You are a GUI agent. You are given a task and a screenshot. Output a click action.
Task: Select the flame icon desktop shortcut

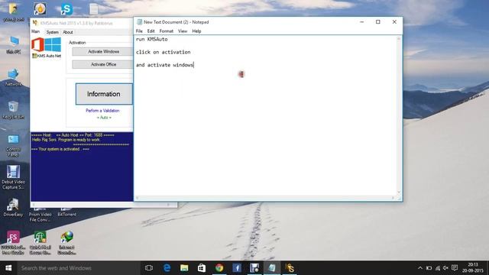pyautogui.click(x=40, y=9)
